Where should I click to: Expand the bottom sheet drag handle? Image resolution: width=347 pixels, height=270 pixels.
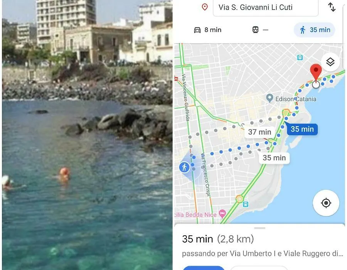coord(260,228)
